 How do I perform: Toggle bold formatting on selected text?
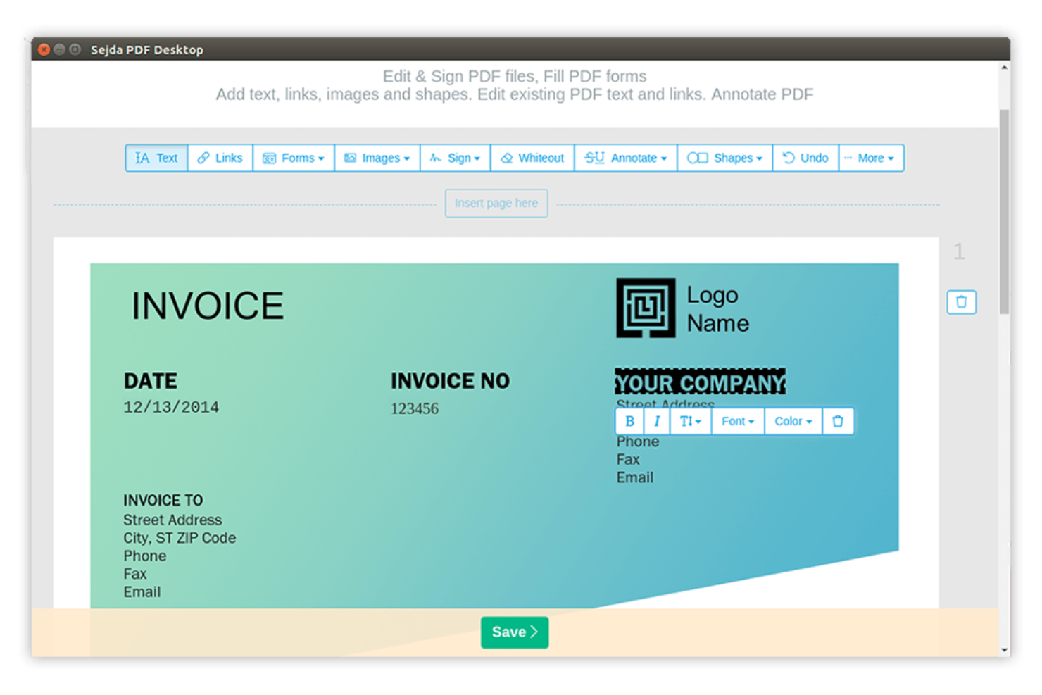[629, 421]
